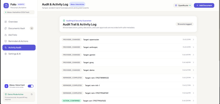Click the Settings & AI gear icon
The image size is (220, 104).
(x=6, y=54)
